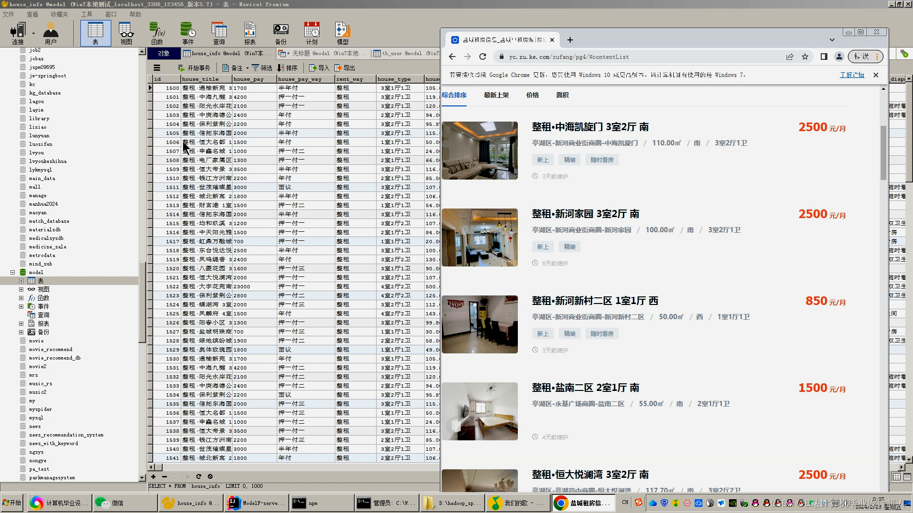Bookmark the page with the star icon
The image size is (913, 513).
805,57
